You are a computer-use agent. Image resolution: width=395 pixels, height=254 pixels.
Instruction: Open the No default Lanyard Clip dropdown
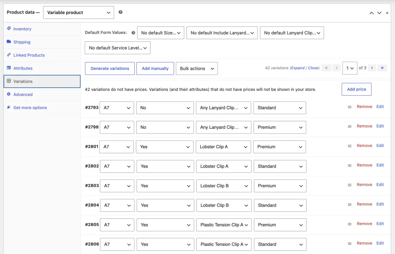click(292, 33)
